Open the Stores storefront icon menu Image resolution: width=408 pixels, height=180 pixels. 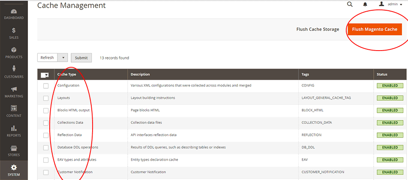pos(14,148)
